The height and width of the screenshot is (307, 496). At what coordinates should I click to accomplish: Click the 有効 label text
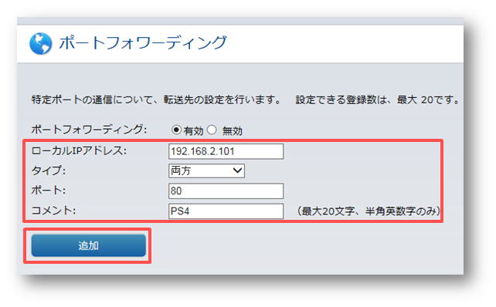tap(193, 130)
